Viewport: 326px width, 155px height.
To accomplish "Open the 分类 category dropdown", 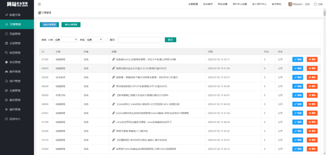I will [x=66, y=40].
